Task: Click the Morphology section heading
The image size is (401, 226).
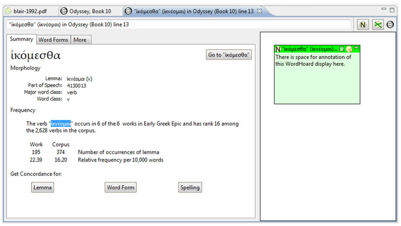Action: coord(25,68)
